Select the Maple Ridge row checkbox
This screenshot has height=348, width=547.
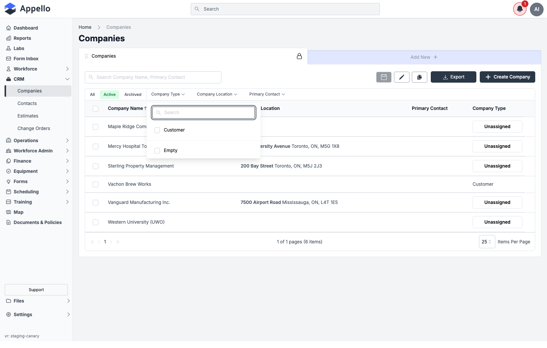click(95, 127)
